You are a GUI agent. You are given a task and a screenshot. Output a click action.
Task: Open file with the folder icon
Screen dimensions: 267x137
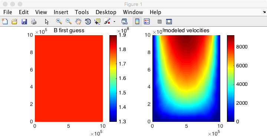click(x=14, y=21)
